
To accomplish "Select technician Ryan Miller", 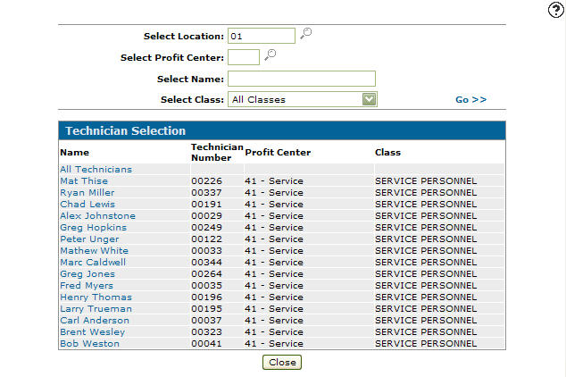I will pyautogui.click(x=87, y=192).
